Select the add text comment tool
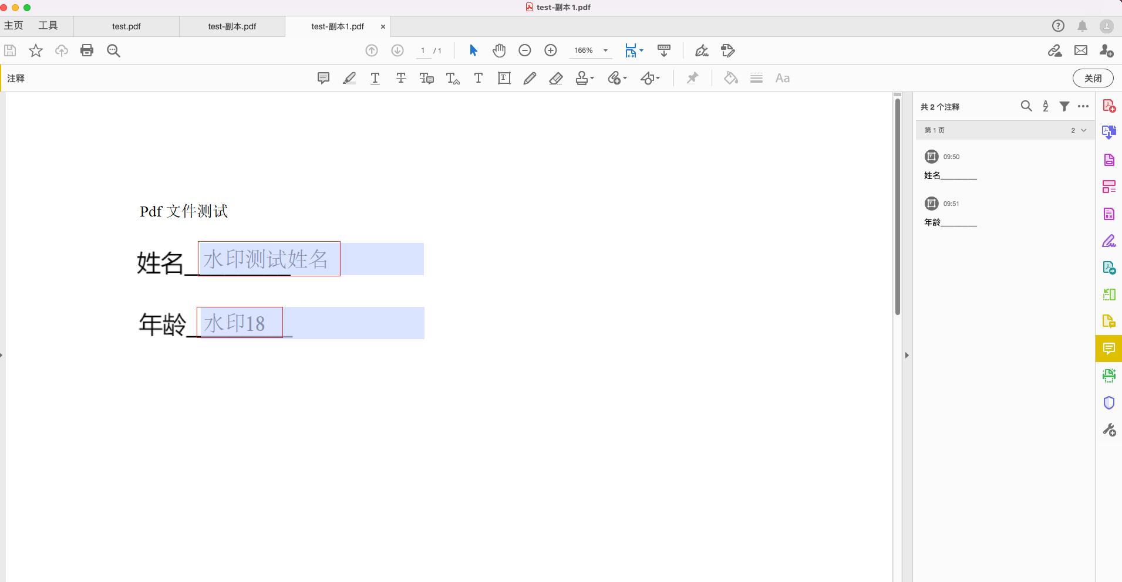The height and width of the screenshot is (582, 1122). click(x=479, y=78)
